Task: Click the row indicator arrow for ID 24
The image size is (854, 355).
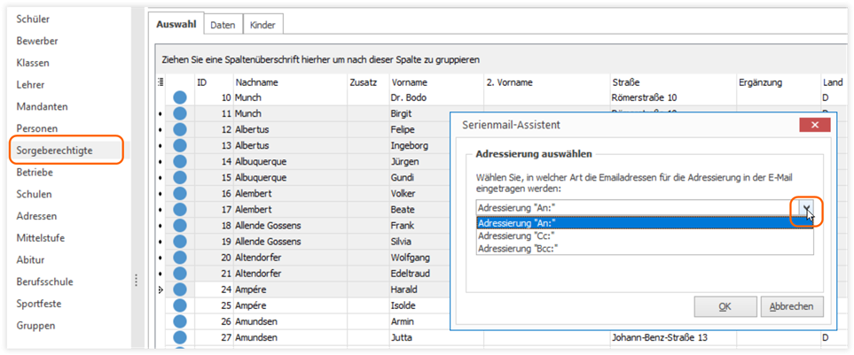Action: point(161,289)
